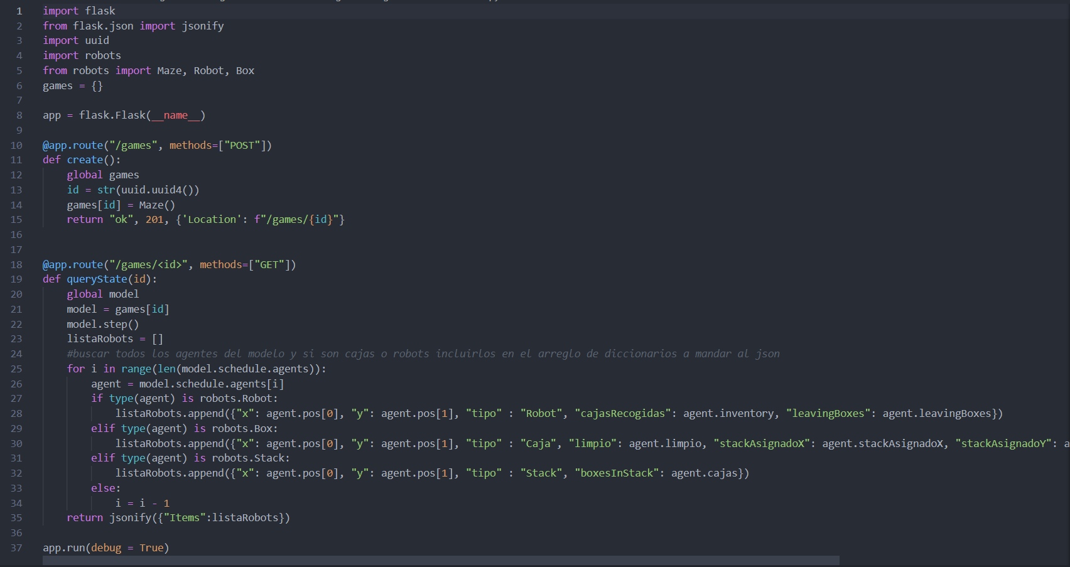Screen dimensions: 1070x567
Task: Click 'Maze, Robot, Box' import names
Action: (x=206, y=70)
